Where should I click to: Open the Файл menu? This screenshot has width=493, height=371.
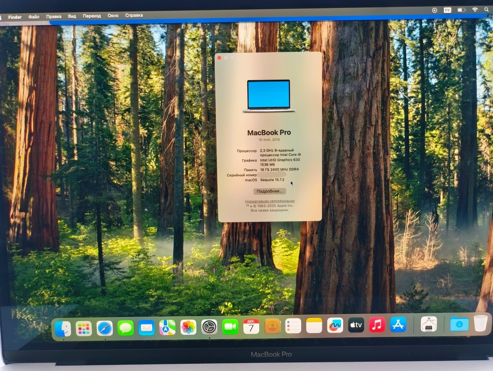coord(34,17)
